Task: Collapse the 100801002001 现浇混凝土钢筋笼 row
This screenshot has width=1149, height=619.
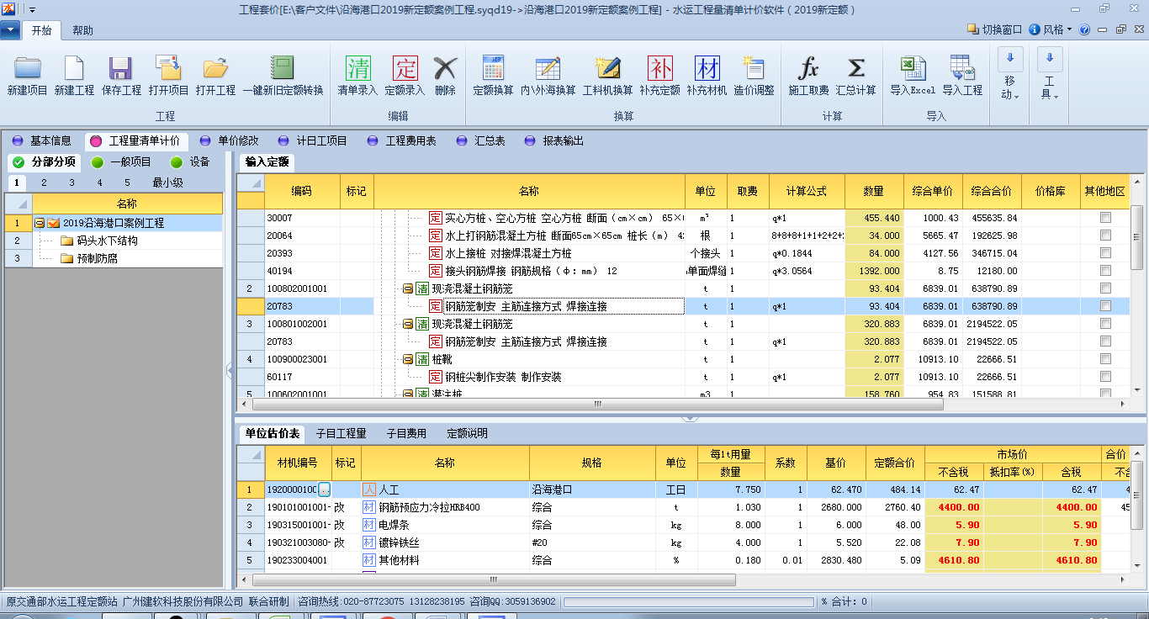Action: [407, 324]
